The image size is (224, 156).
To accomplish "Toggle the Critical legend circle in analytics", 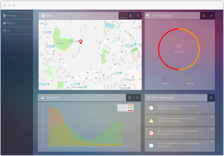I will (165, 81).
